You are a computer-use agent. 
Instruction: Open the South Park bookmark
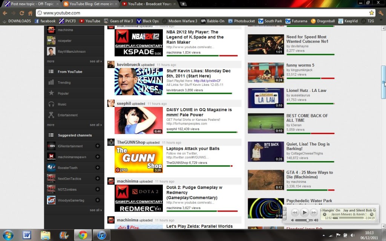270,21
